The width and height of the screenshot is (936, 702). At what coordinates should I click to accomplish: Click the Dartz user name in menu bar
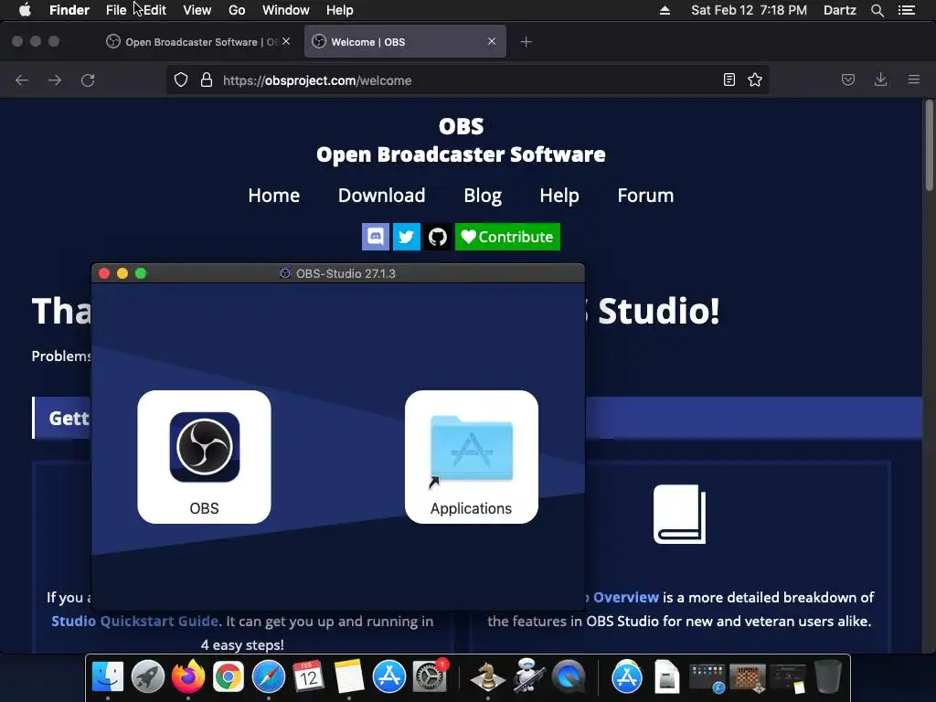tap(840, 10)
